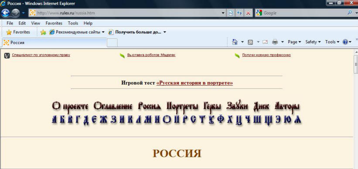
Task: Select the Россия browser tab
Action: [x=55, y=42]
